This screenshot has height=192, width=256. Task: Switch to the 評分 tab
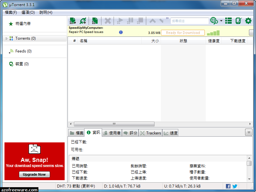130,133
